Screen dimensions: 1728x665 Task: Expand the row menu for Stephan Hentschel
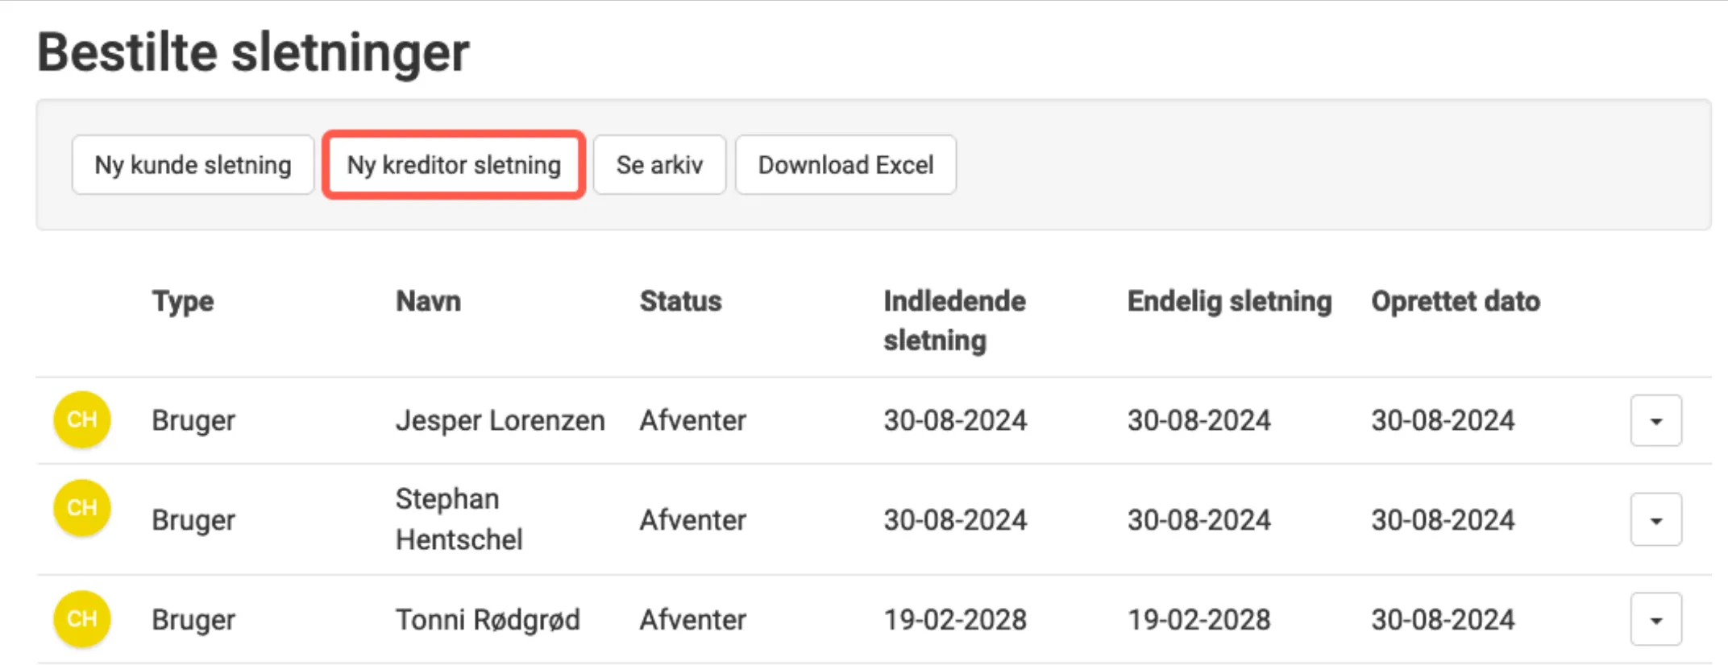tap(1655, 519)
